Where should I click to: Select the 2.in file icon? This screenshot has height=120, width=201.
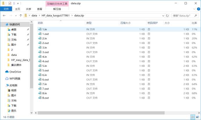click(40, 38)
